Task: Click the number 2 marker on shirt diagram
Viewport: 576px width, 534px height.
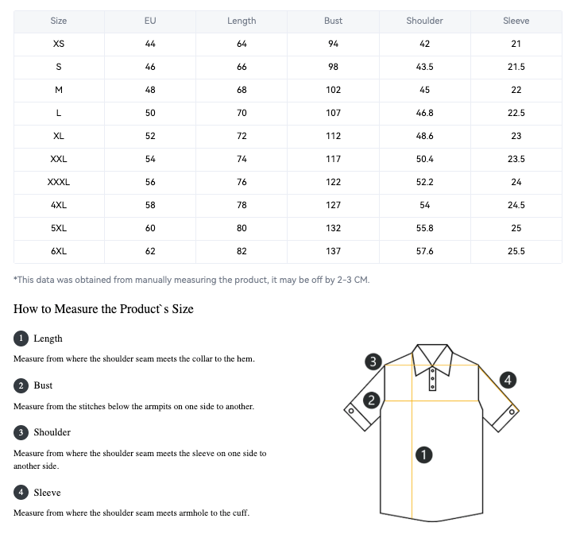Action: coord(371,400)
